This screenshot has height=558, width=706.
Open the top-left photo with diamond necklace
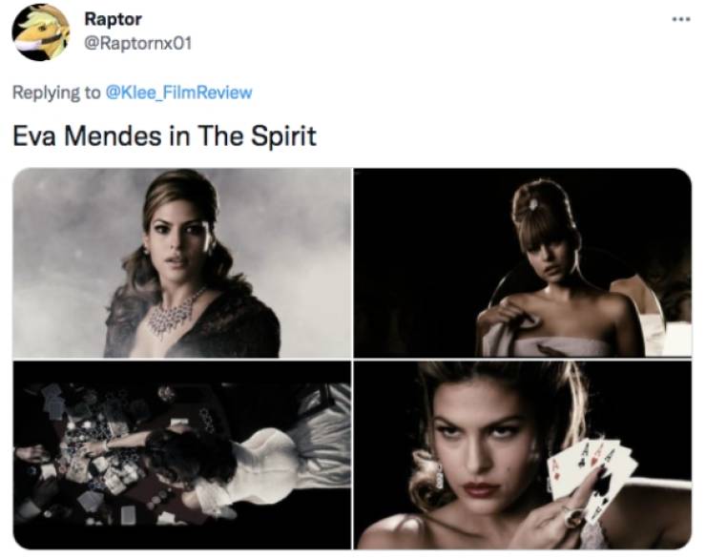[182, 263]
